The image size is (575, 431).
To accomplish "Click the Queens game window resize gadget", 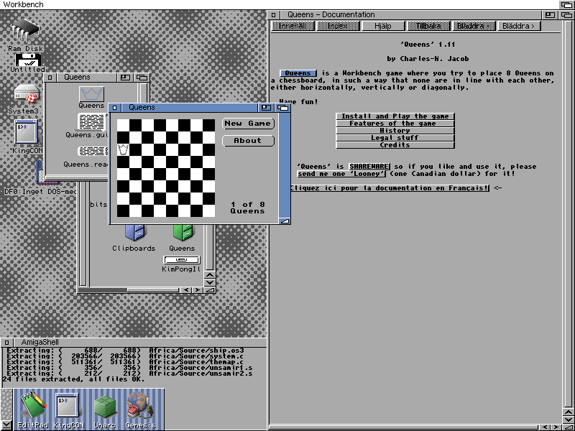I will [x=285, y=221].
